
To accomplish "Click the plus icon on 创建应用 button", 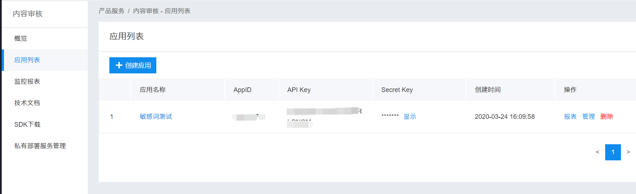I will point(119,65).
